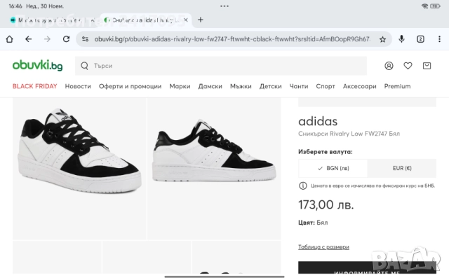Click the adidas brand name heading
The width and height of the screenshot is (449, 280).
click(x=318, y=121)
